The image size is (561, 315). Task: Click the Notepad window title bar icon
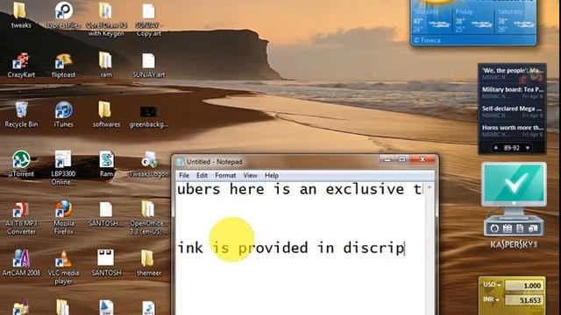pos(180,162)
